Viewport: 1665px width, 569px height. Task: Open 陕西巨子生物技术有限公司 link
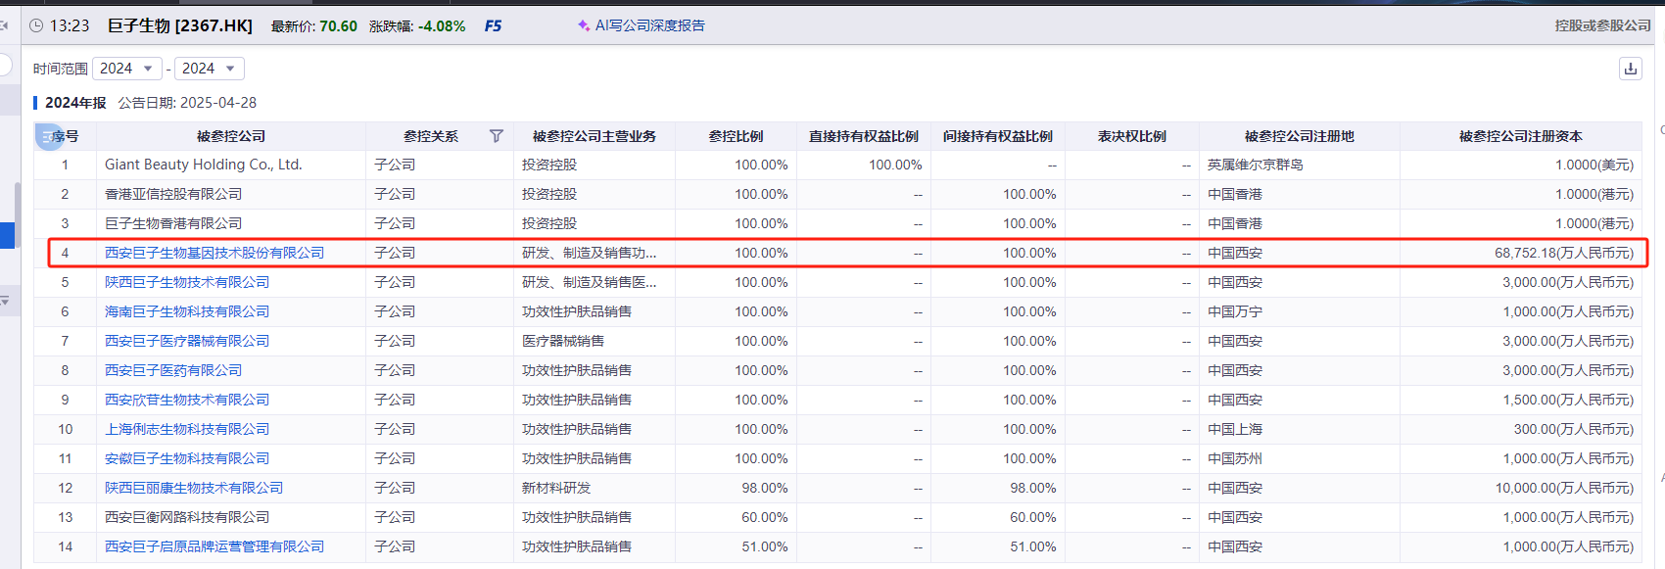coord(187,282)
